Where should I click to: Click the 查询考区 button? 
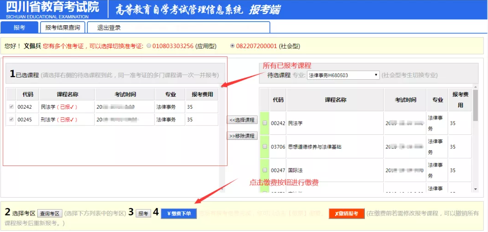tap(50, 213)
